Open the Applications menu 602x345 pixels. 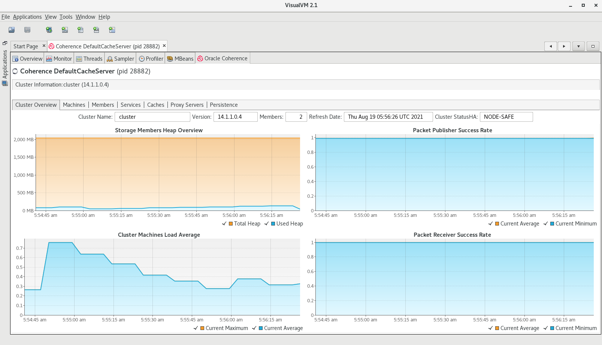[x=27, y=17]
